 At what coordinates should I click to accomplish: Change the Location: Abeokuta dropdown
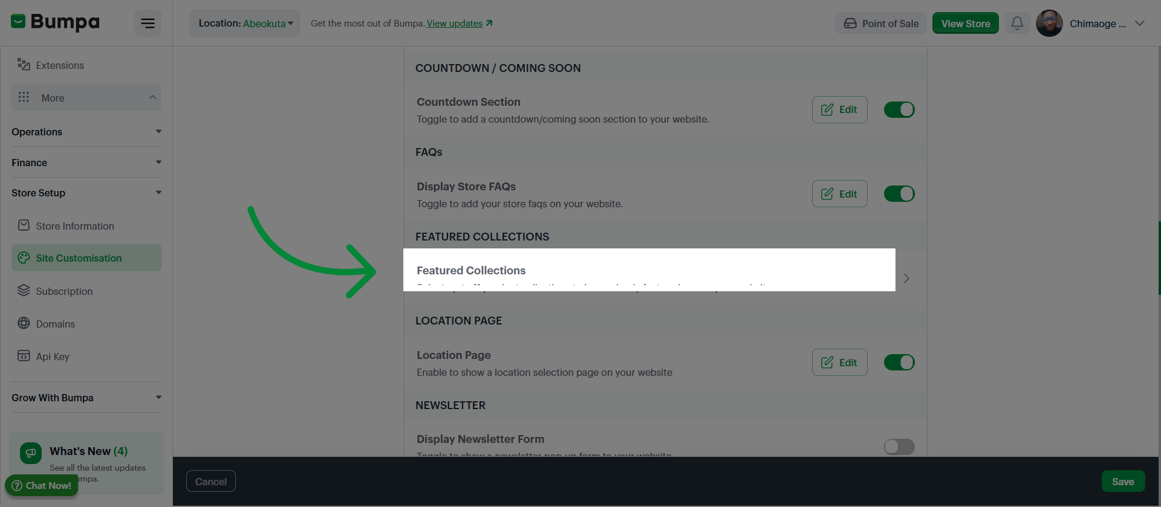pos(245,24)
